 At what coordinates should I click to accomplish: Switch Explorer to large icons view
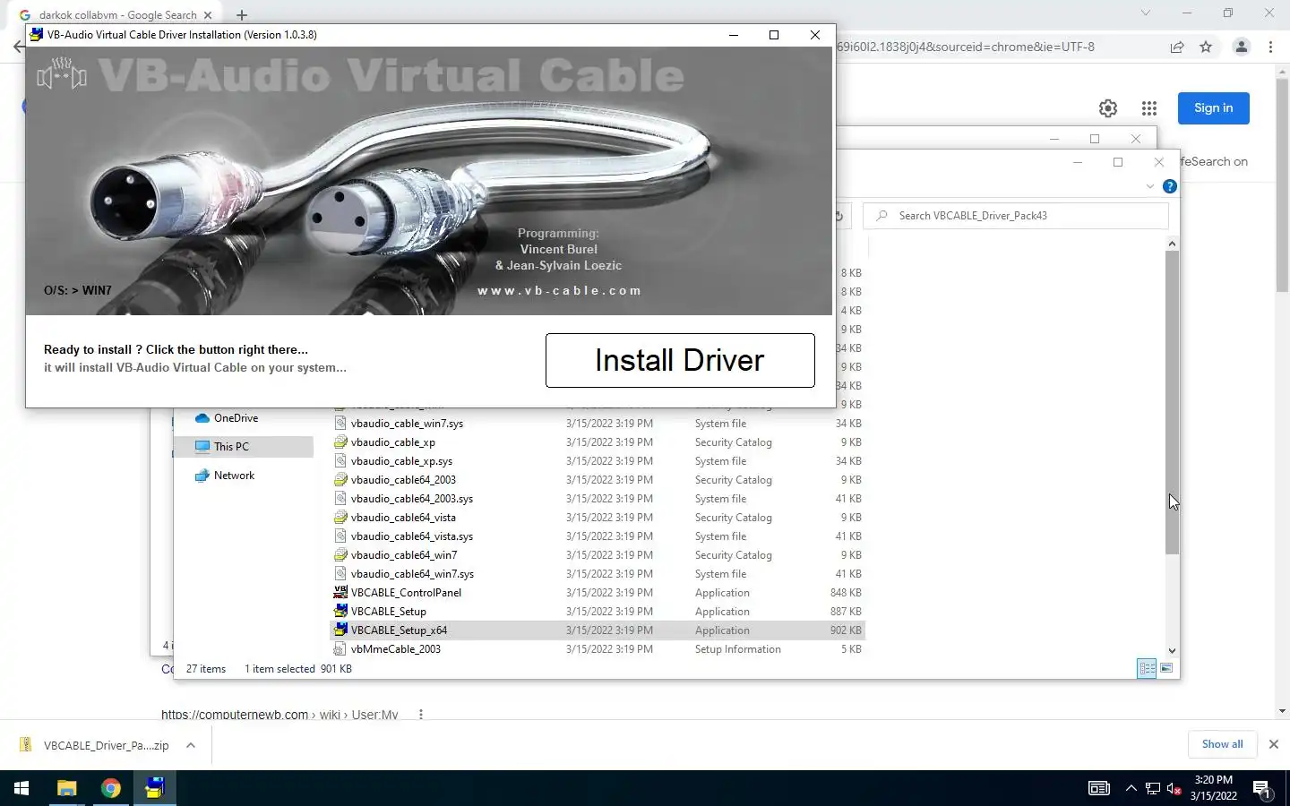(1166, 668)
